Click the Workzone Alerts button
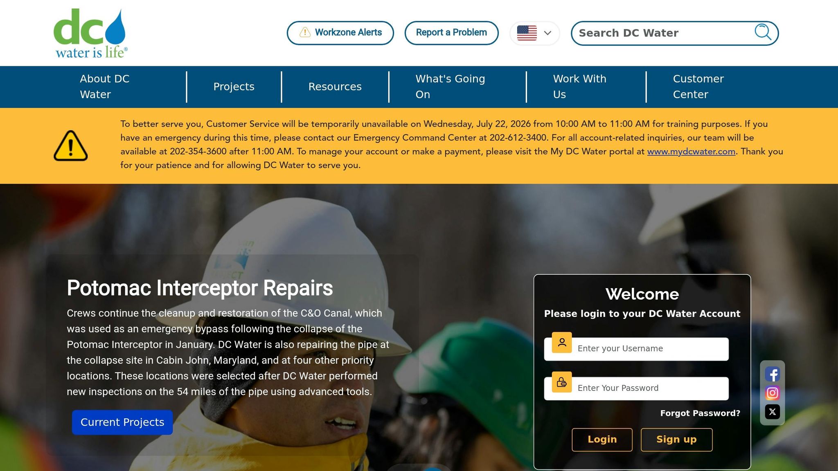This screenshot has height=471, width=838. (340, 33)
